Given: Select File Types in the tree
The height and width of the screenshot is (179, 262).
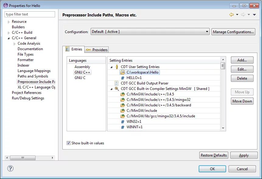Looking at the screenshot, I should point(26,54).
